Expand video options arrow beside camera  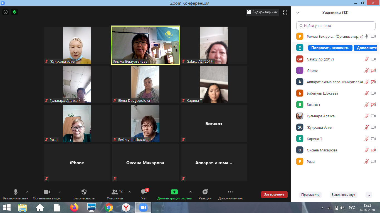click(x=60, y=192)
